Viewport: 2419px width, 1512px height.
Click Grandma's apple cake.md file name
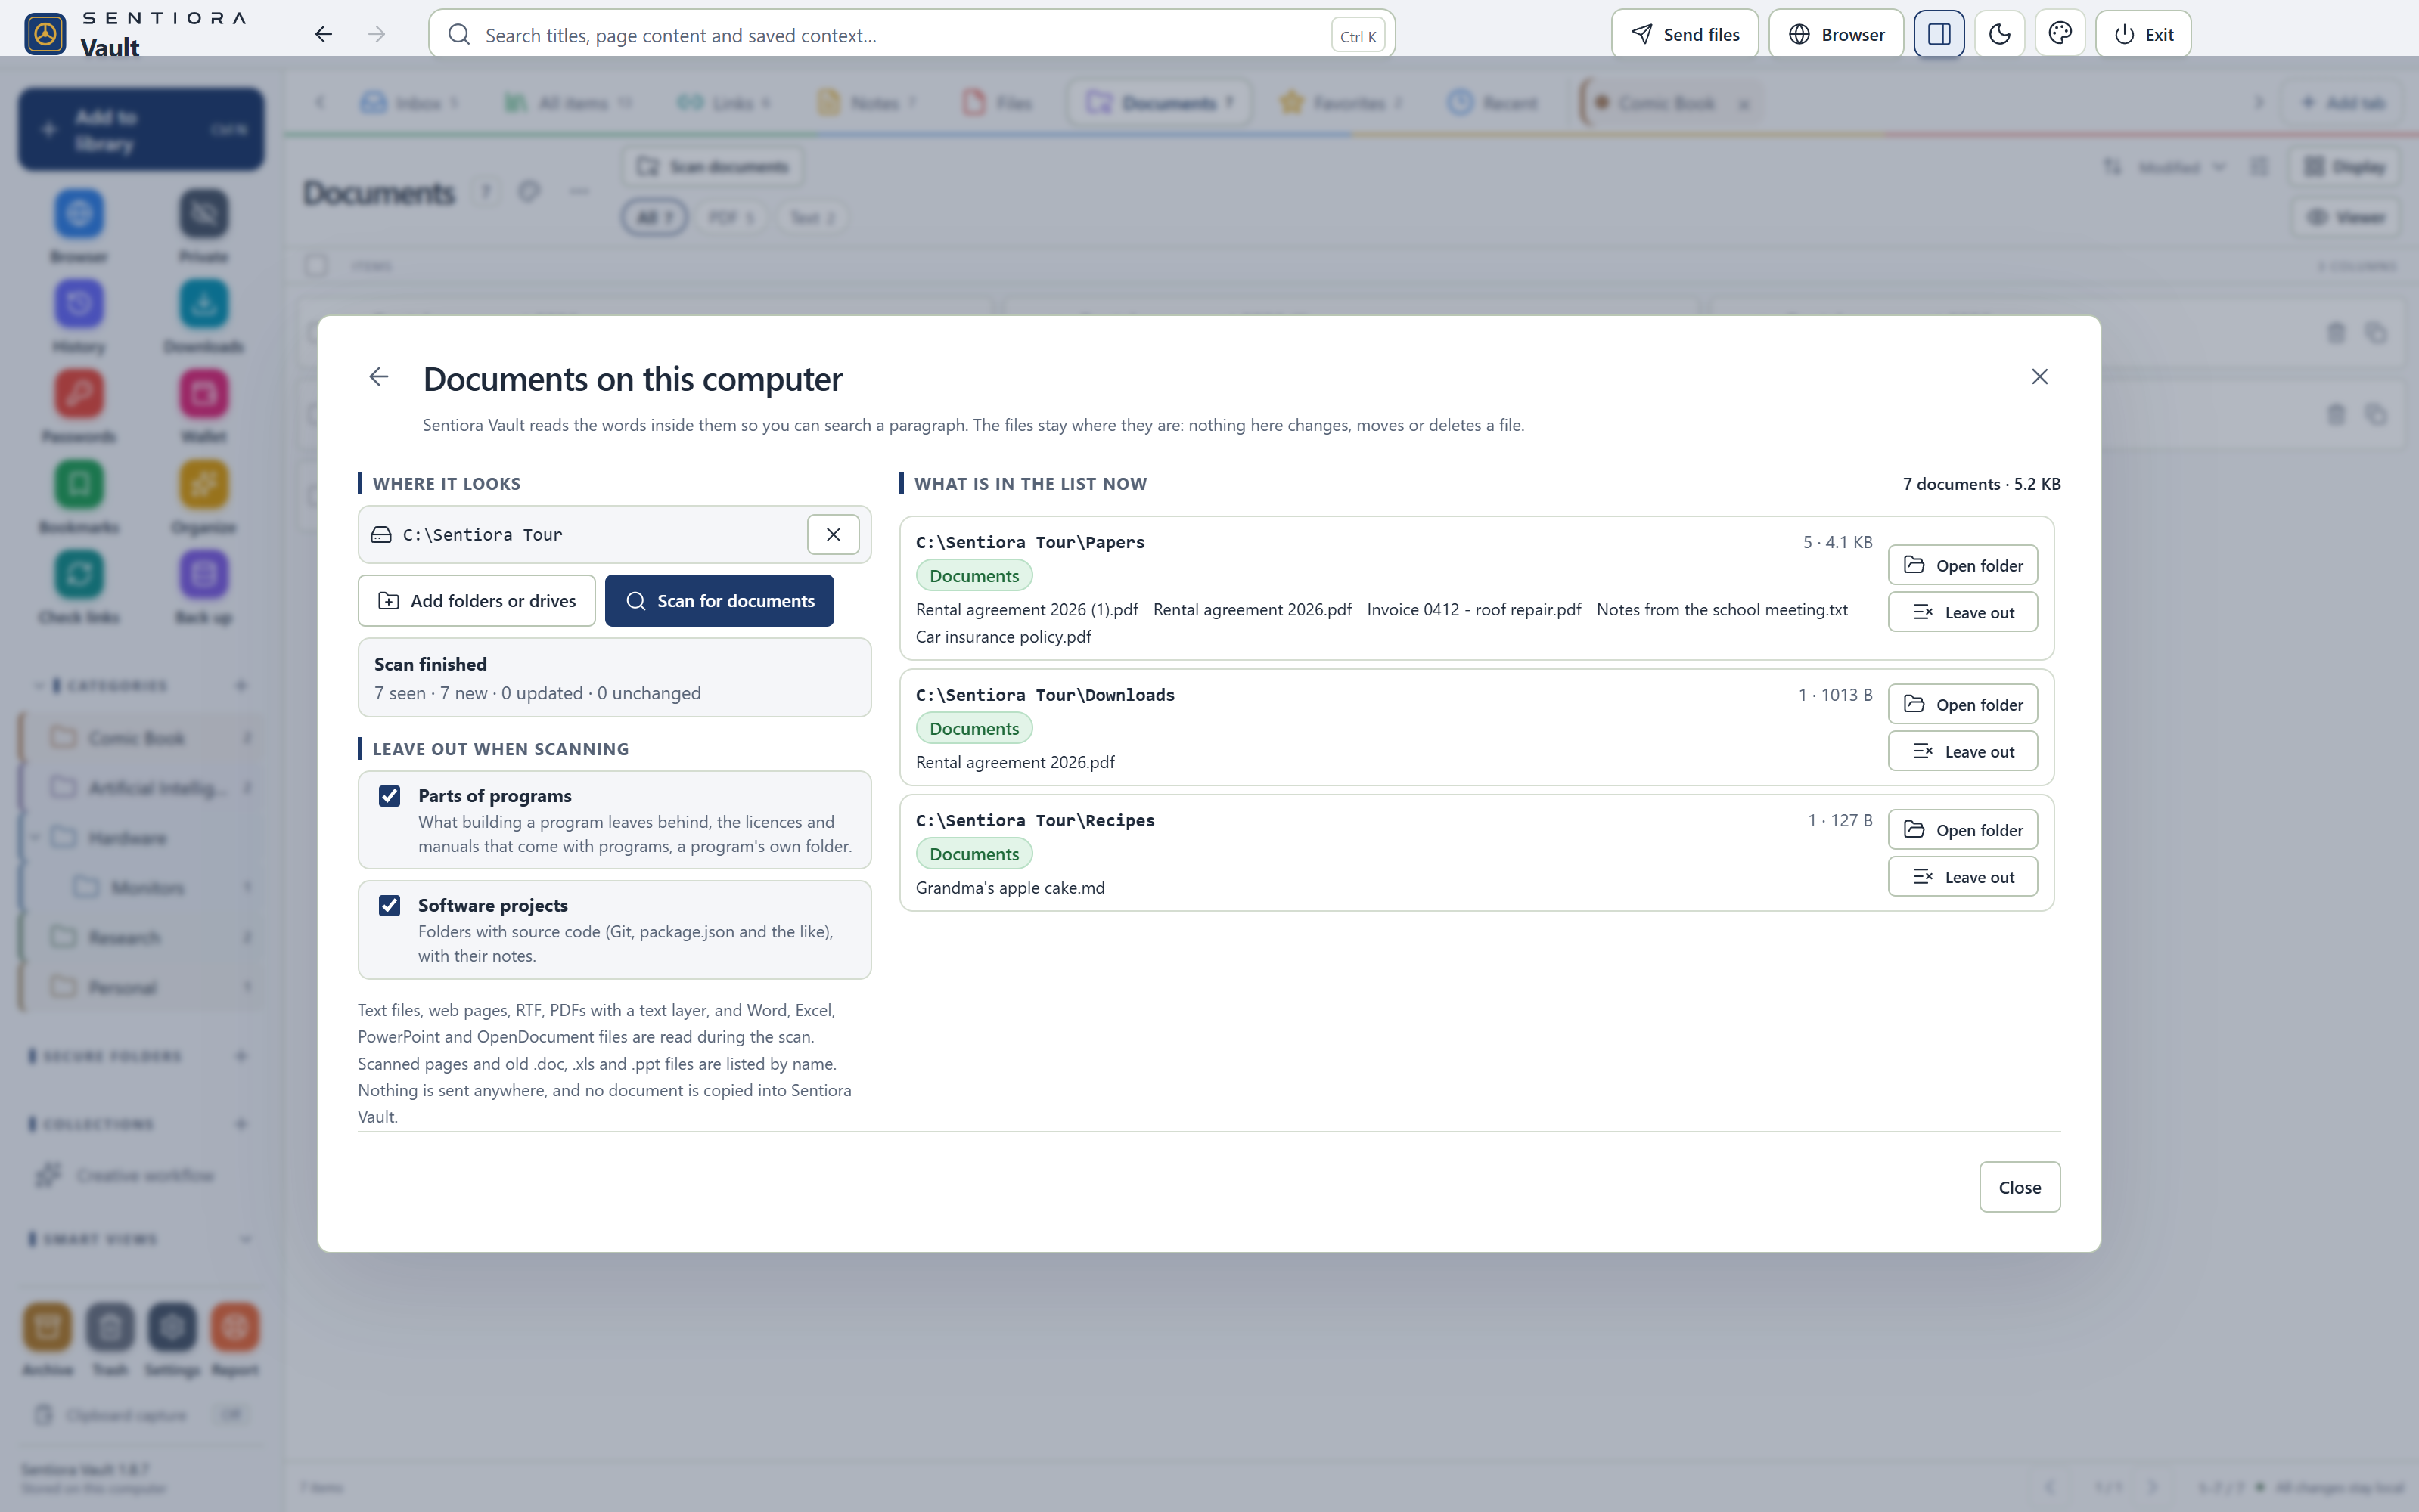pos(1009,887)
